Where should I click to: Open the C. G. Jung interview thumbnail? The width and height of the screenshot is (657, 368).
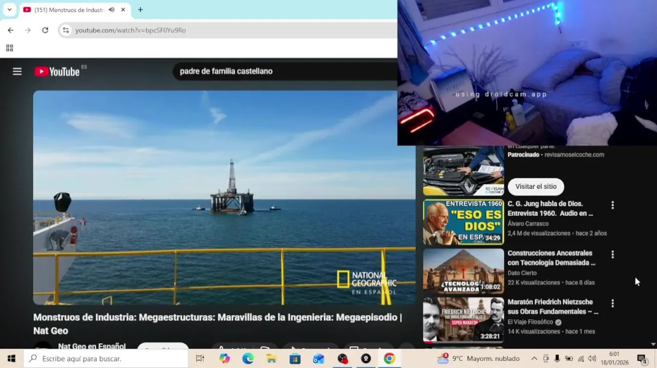[463, 222]
